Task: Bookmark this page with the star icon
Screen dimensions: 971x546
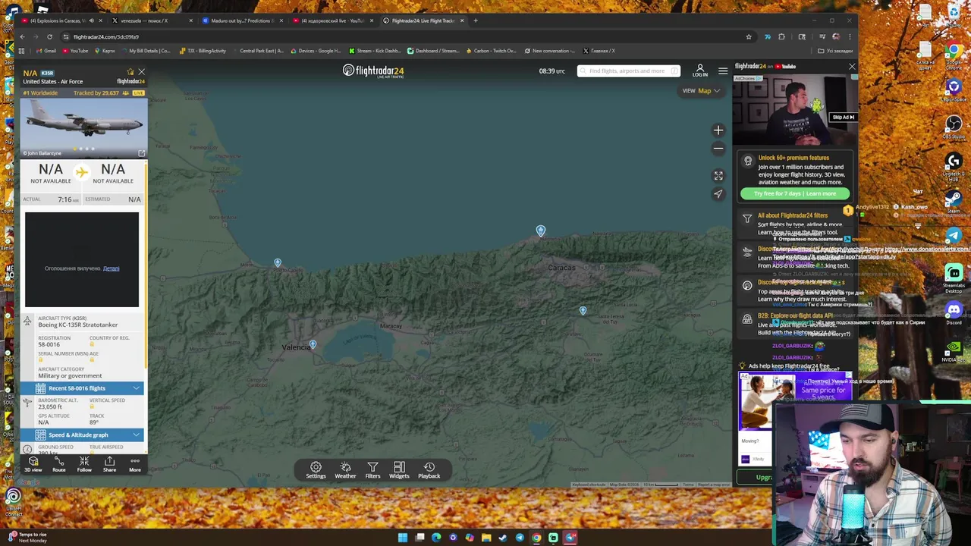Action: point(749,36)
